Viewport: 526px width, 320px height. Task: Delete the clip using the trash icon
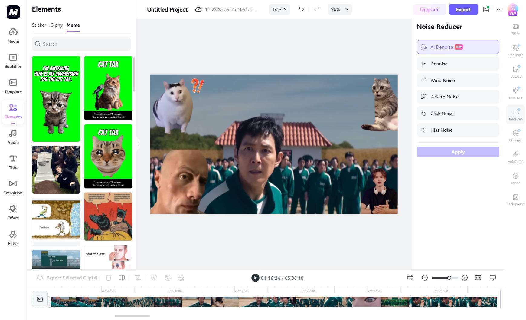click(x=109, y=278)
